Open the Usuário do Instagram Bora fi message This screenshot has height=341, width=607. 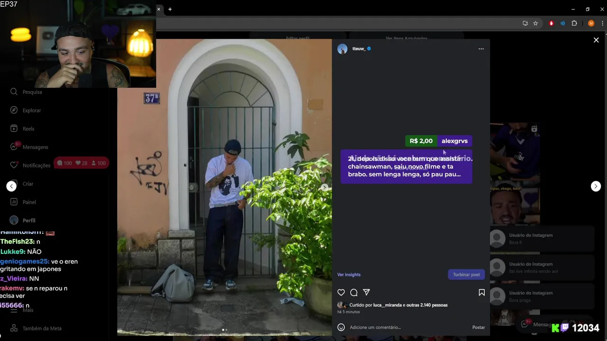[x=542, y=239]
